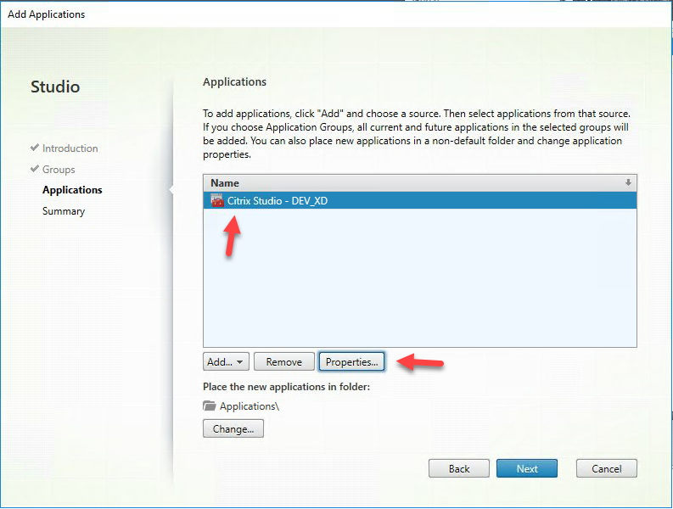
Task: Open Properties... for the selected application
Action: pyautogui.click(x=351, y=361)
